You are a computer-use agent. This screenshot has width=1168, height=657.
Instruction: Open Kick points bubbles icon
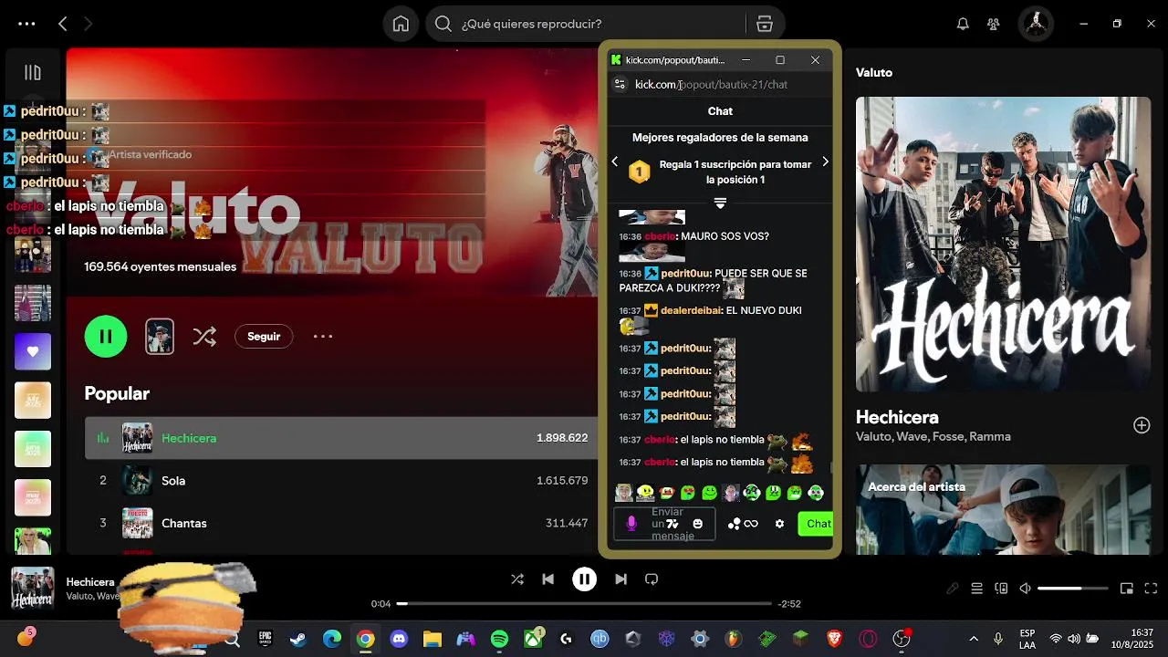735,524
